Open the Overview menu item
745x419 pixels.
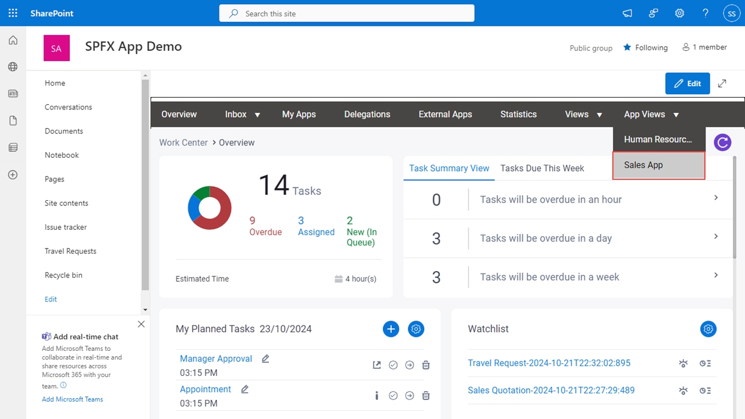pos(179,115)
